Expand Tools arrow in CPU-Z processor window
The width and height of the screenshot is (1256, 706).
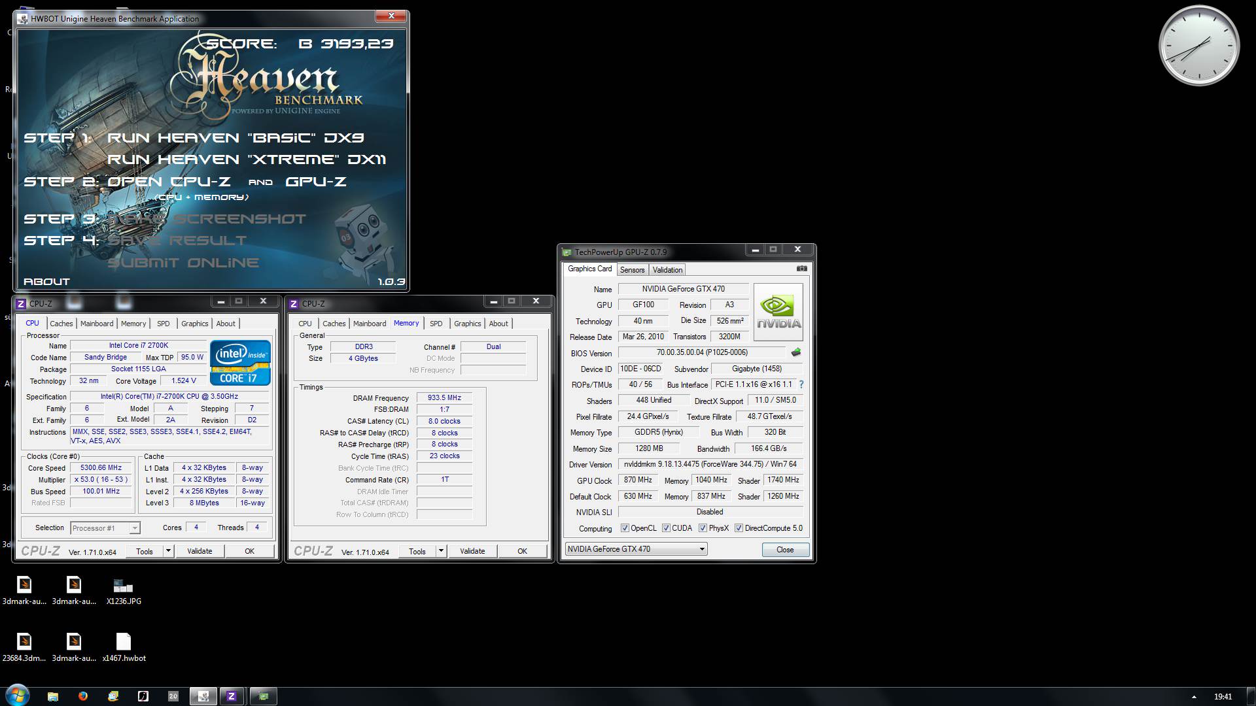point(168,551)
